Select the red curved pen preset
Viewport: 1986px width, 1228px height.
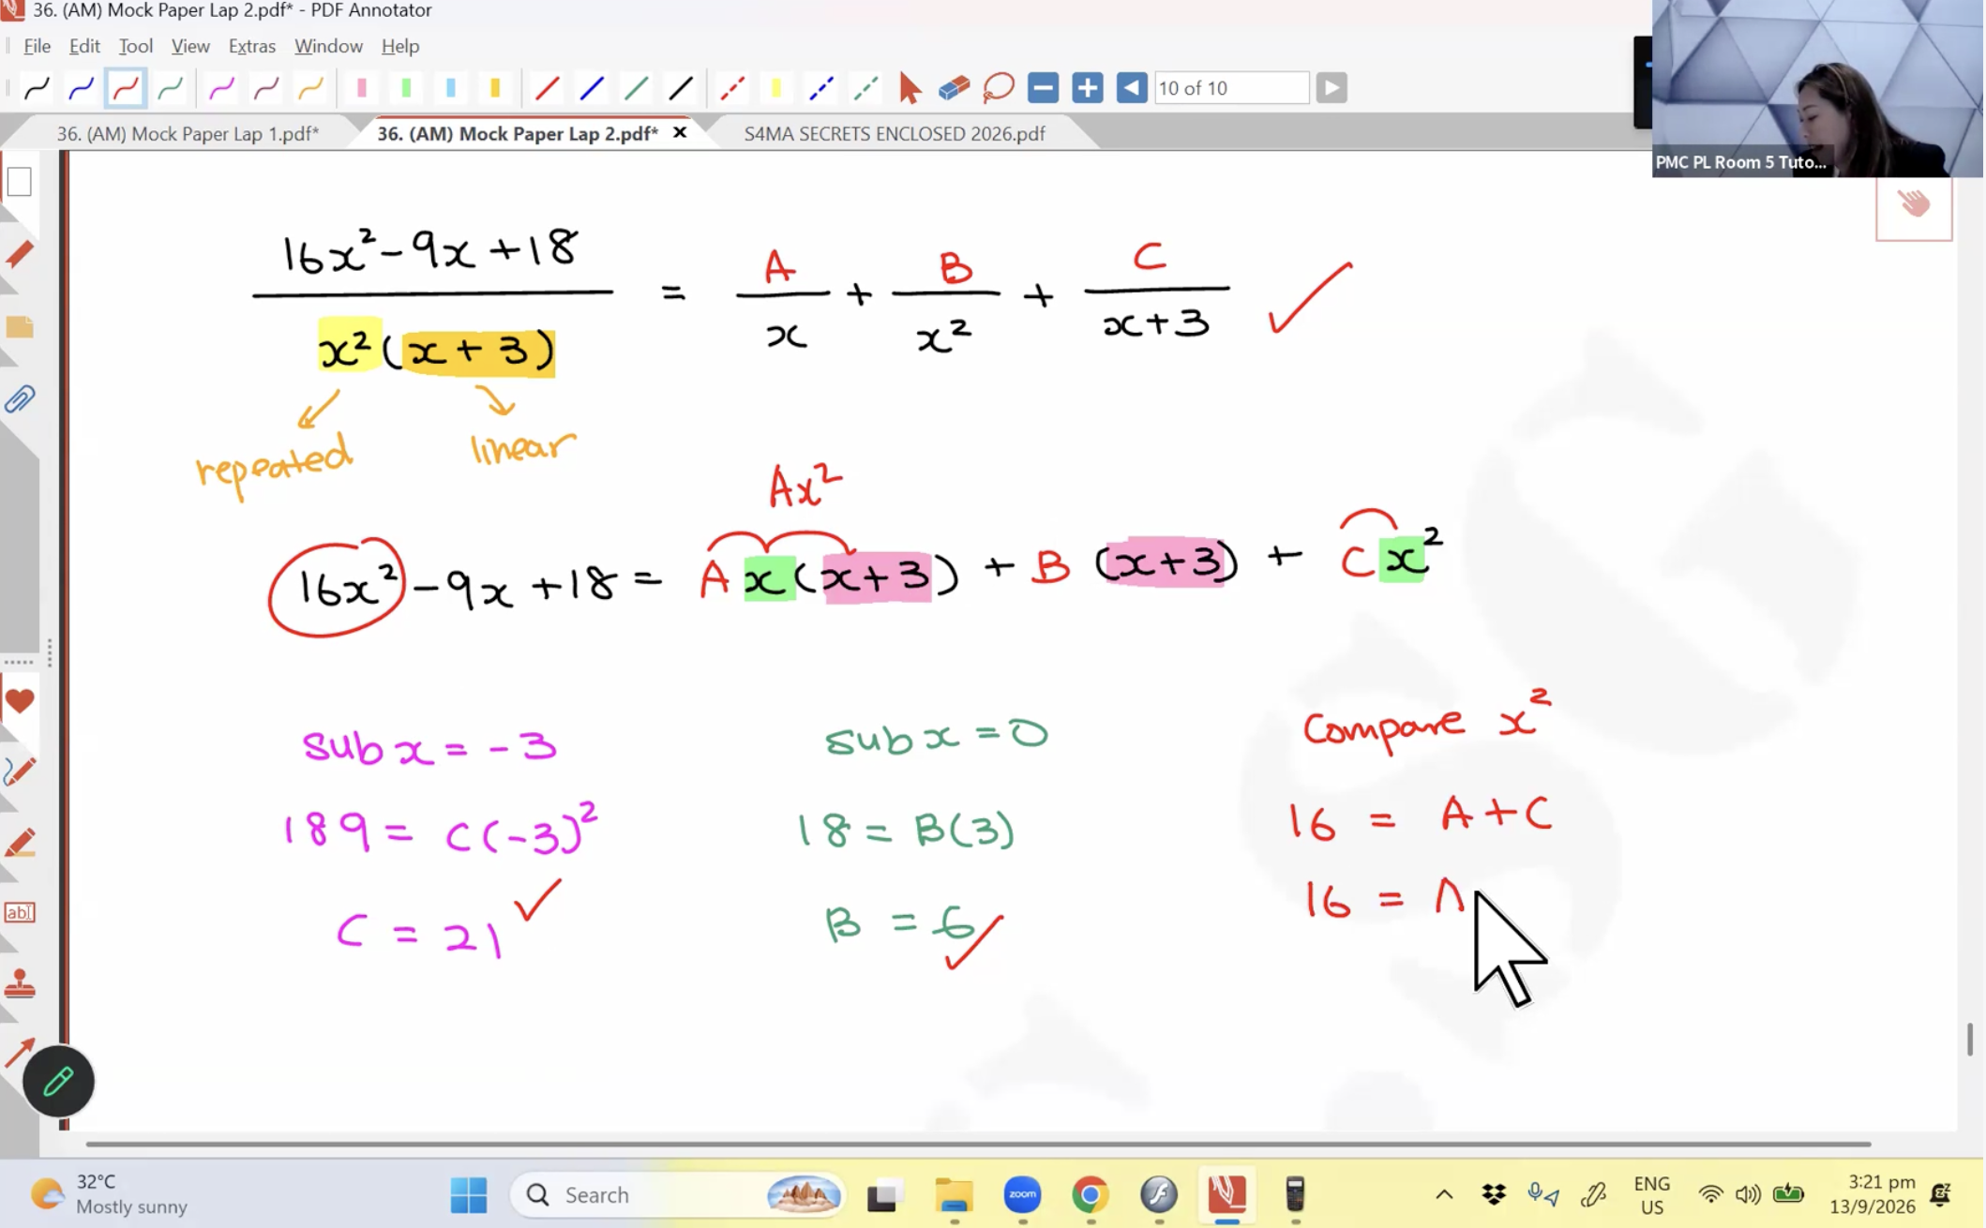(x=126, y=88)
